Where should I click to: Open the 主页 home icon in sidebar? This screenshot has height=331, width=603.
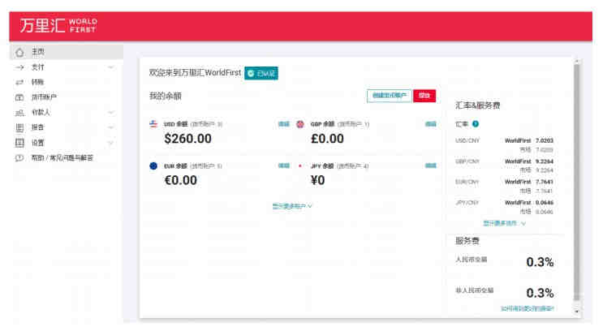[19, 52]
